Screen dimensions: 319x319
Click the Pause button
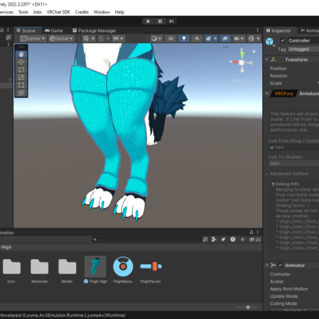click(160, 21)
